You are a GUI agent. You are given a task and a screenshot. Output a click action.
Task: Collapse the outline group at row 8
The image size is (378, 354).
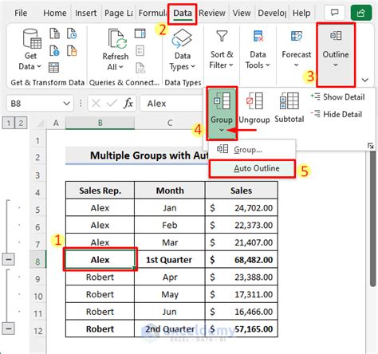click(9, 259)
